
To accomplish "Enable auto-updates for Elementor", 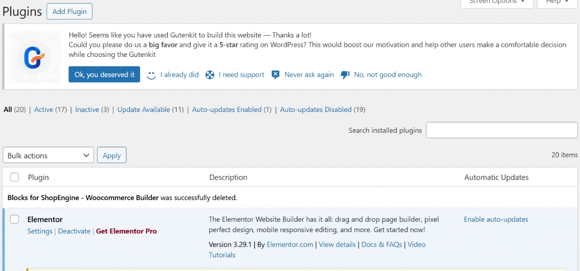I will pyautogui.click(x=496, y=219).
